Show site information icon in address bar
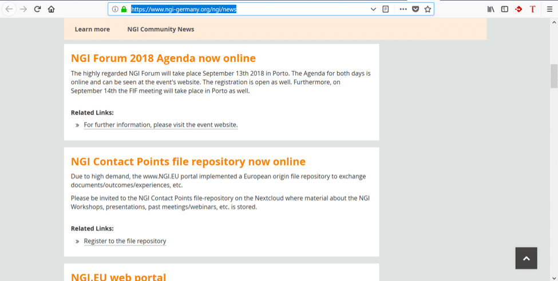Screen dimensions: 558x281 (x=115, y=9)
